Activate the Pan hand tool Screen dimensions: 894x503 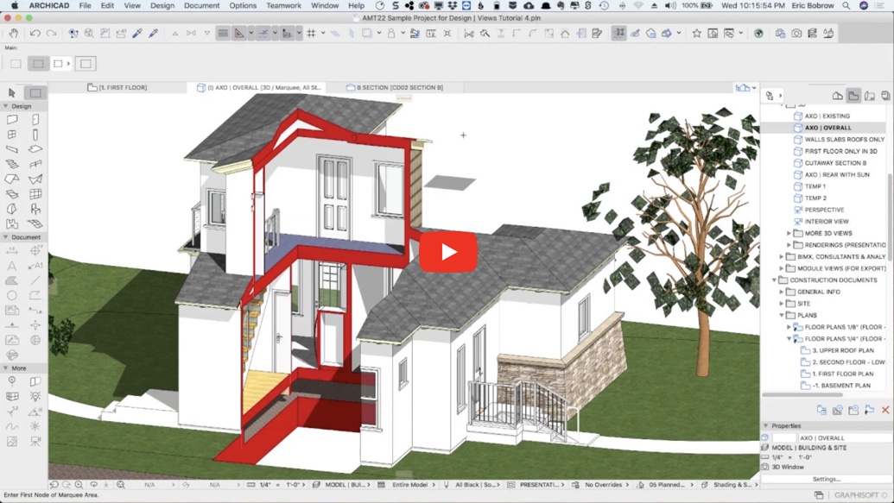(x=13, y=33)
